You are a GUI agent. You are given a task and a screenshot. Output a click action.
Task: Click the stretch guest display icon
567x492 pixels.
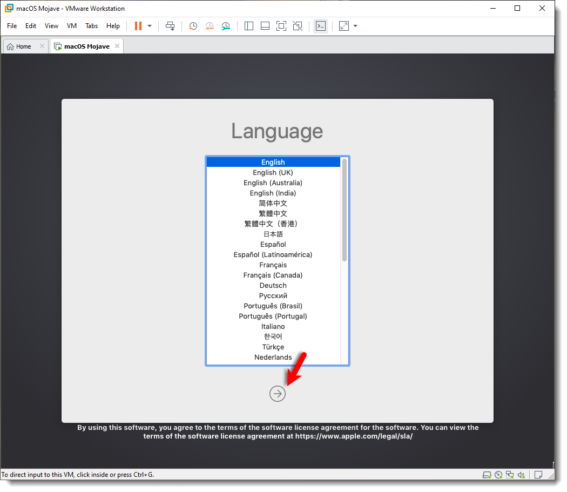pos(344,26)
